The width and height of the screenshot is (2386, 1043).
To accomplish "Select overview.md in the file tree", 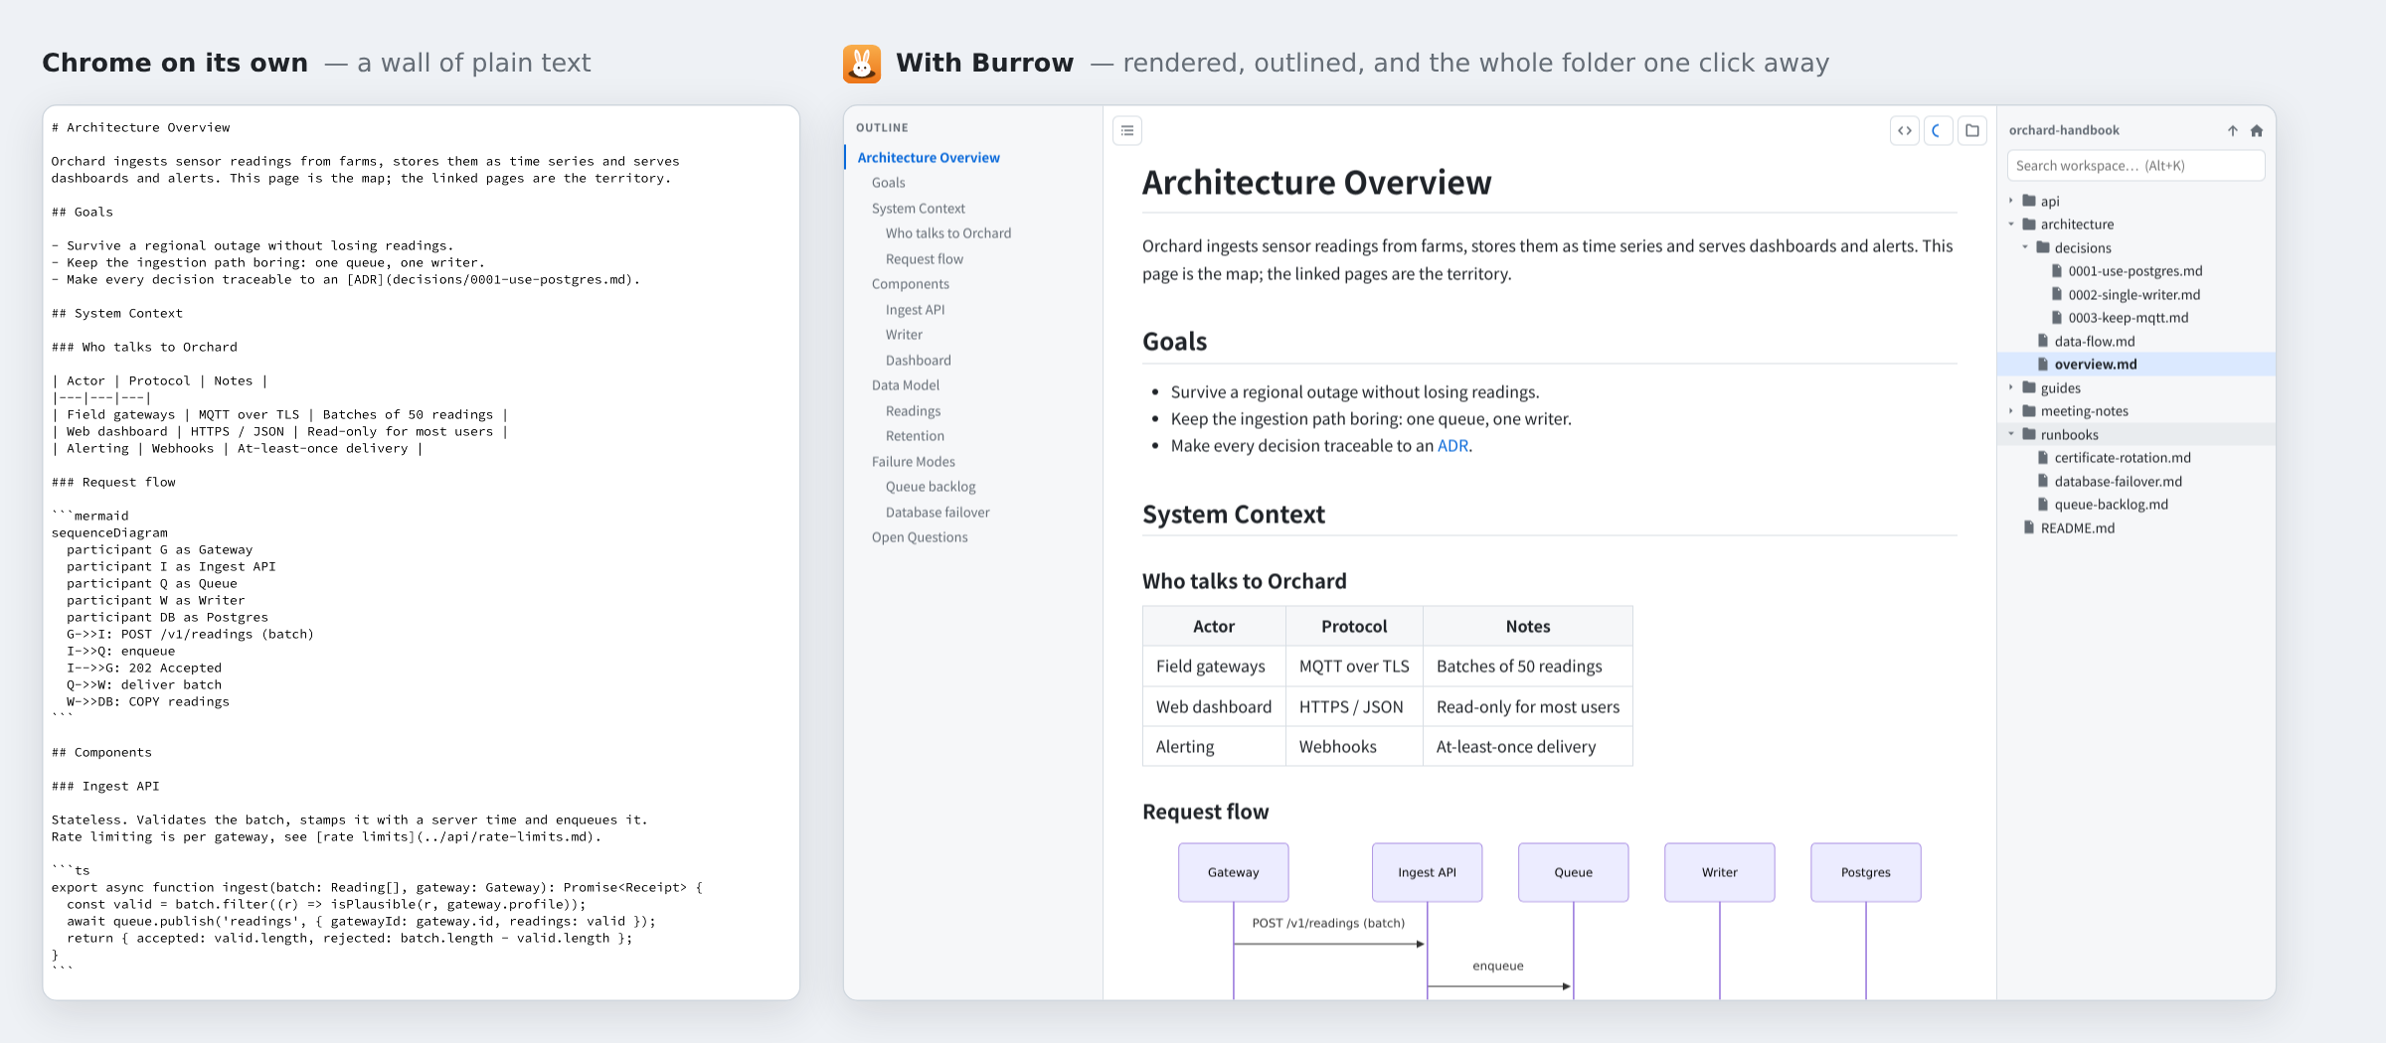I will point(2135,365).
